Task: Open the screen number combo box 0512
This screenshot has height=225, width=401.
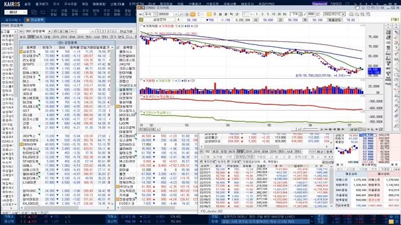Action: (16, 12)
